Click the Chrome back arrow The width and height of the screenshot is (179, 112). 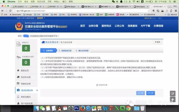[x=3, y=11]
